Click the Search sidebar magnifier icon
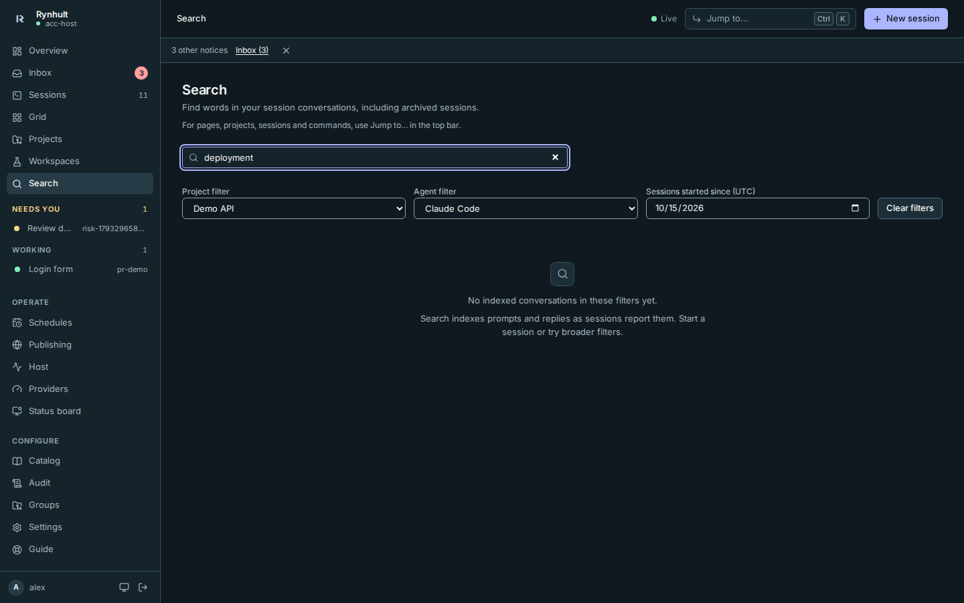This screenshot has height=603, width=964. (17, 184)
